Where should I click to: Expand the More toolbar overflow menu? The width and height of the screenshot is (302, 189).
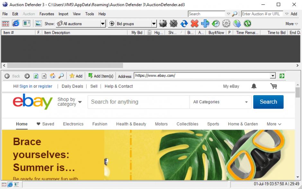click(x=292, y=24)
